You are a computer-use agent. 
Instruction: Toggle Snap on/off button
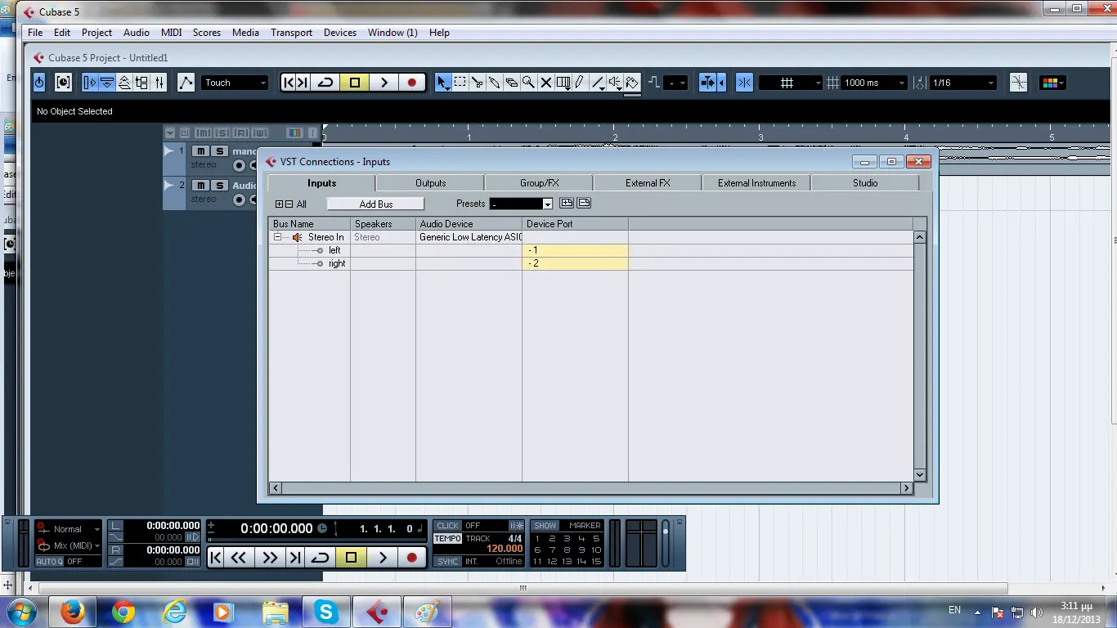point(744,83)
